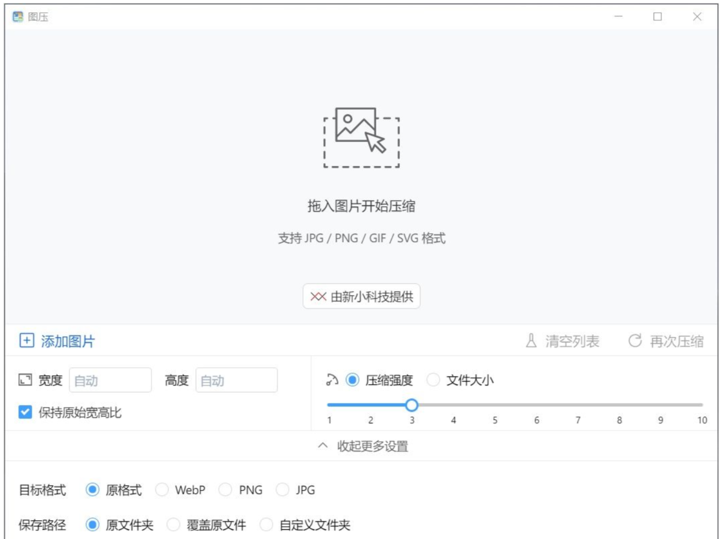This screenshot has height=539, width=725.
Task: Click the 图压 app icon in title bar
Action: click(x=18, y=17)
